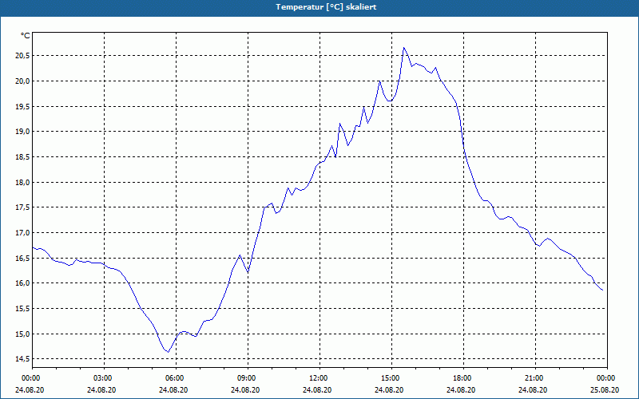
Task: Click the '25.08.20' date label
Action: [605, 390]
